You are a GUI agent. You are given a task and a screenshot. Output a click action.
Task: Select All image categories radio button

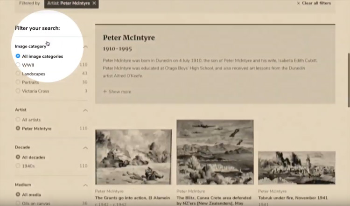click(x=18, y=56)
